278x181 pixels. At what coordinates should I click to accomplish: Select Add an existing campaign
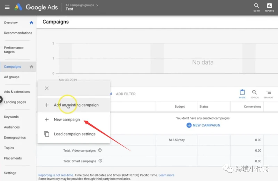point(74,105)
